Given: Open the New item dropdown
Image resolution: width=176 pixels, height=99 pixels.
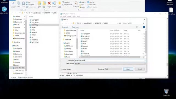Looking at the screenshot, I should (x=67, y=2).
